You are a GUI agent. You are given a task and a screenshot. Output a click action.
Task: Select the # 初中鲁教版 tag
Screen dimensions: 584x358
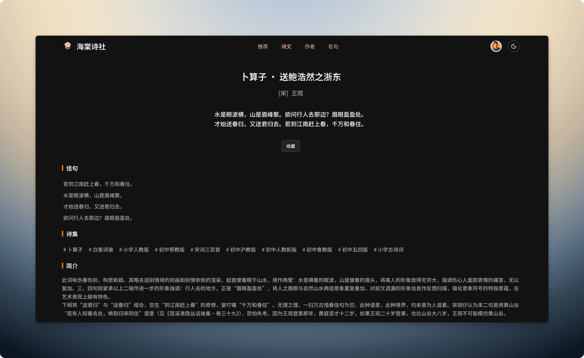[317, 250]
